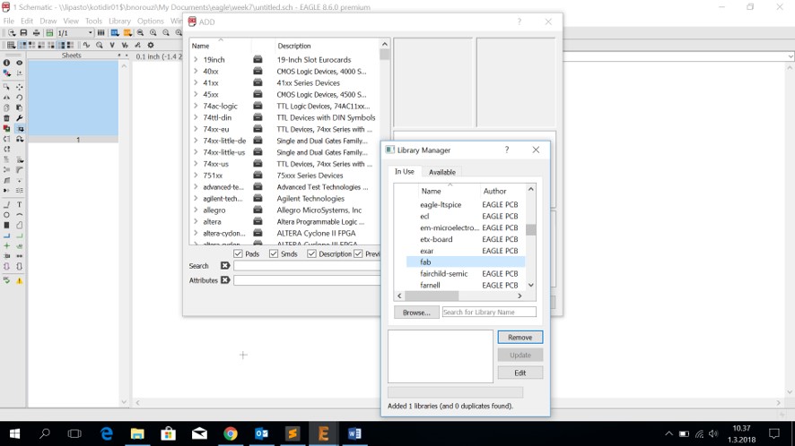The image size is (795, 446).
Task: Expand the altera library
Action: coord(196,222)
